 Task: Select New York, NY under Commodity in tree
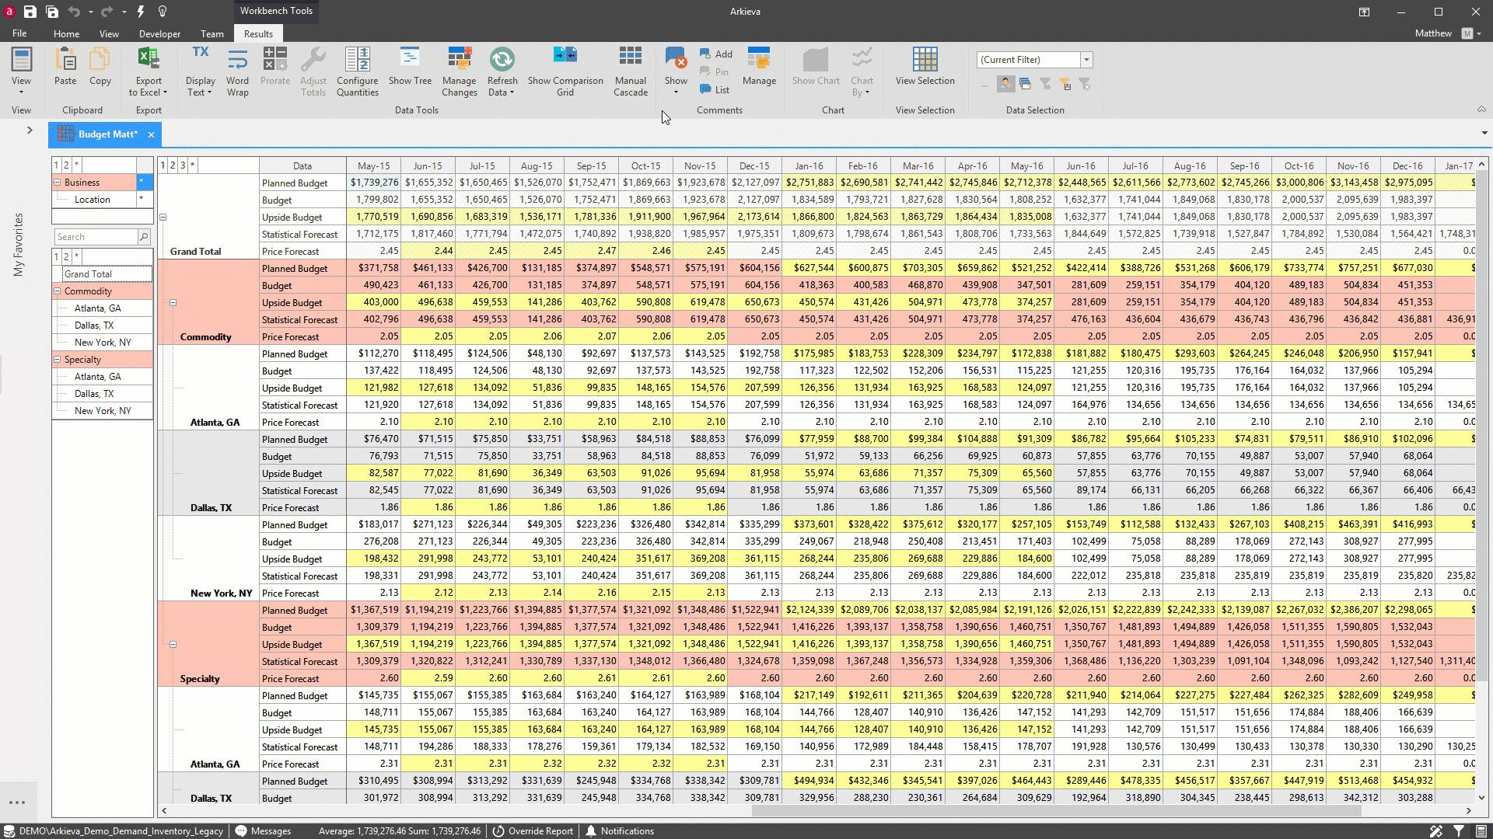pyautogui.click(x=103, y=343)
